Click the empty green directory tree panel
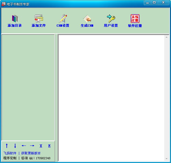 (28, 86)
